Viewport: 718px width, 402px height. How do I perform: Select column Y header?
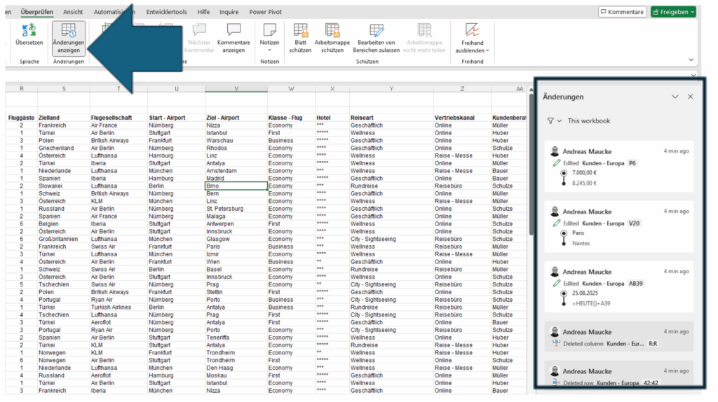[391, 89]
